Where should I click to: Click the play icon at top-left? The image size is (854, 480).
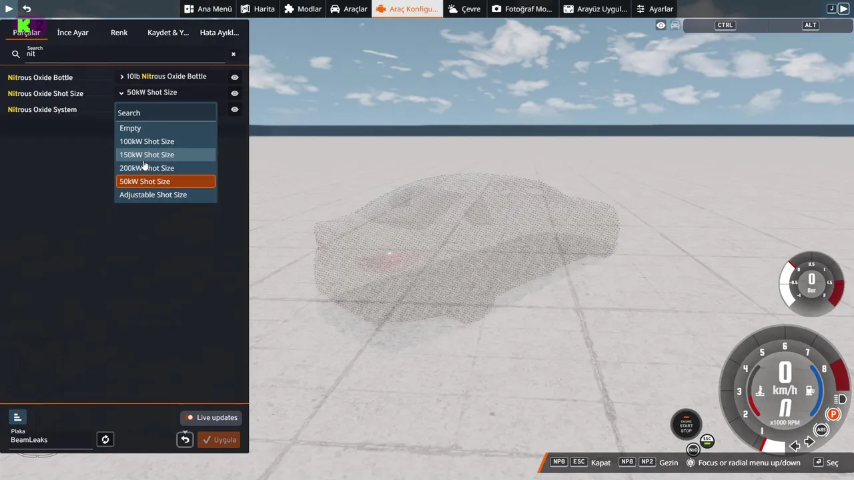[9, 9]
